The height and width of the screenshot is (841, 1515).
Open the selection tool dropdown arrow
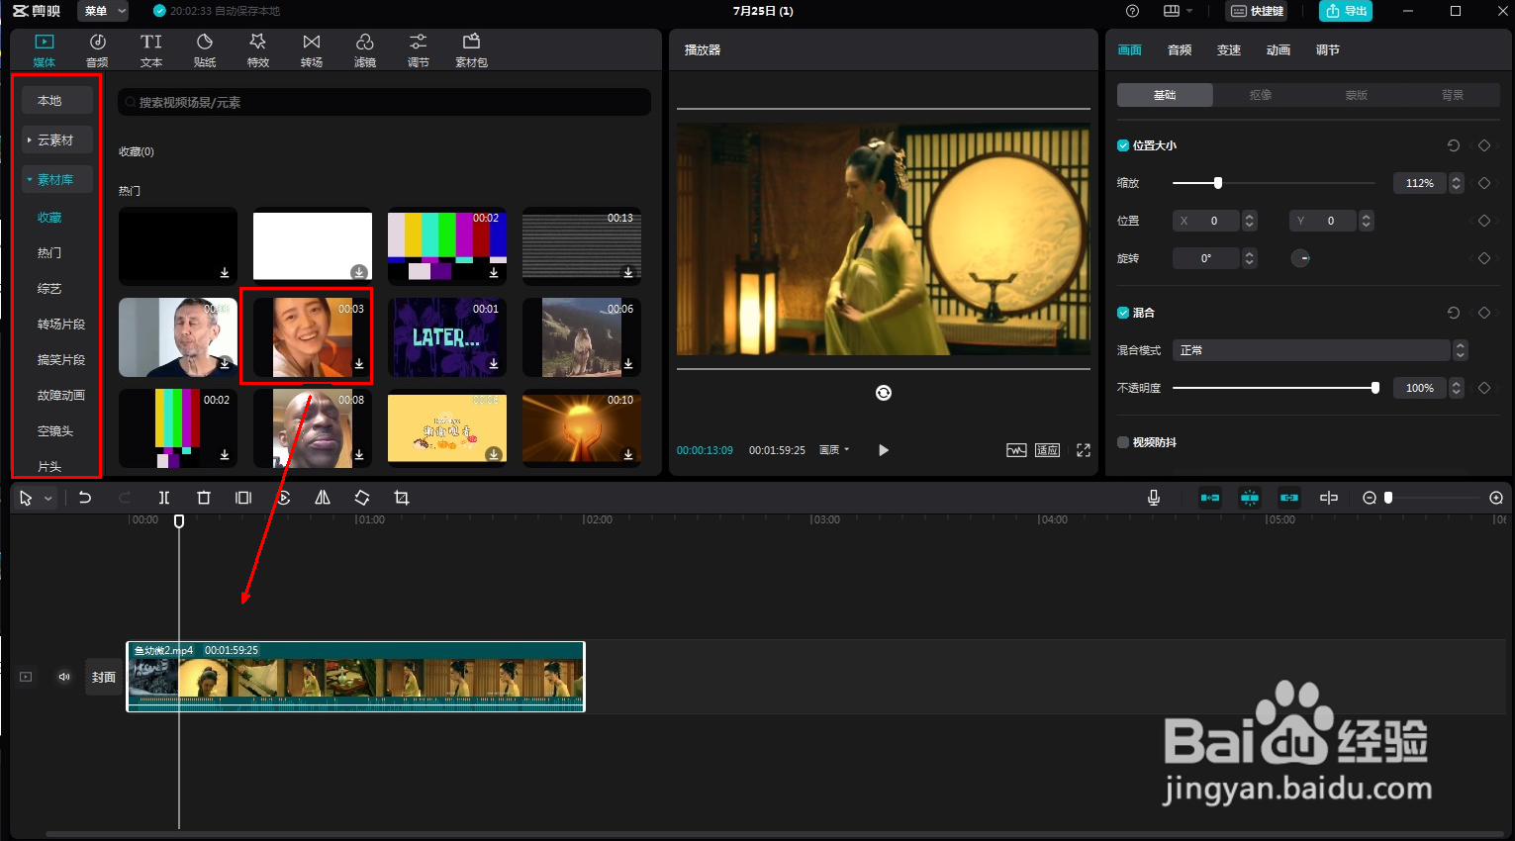point(47,499)
